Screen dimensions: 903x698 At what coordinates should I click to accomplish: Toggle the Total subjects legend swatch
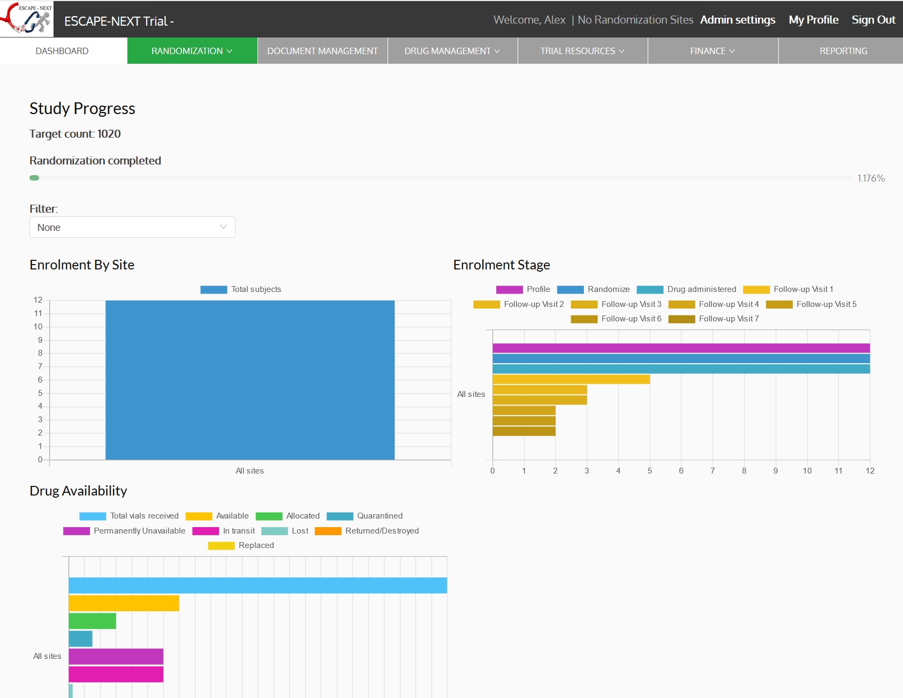pyautogui.click(x=214, y=290)
